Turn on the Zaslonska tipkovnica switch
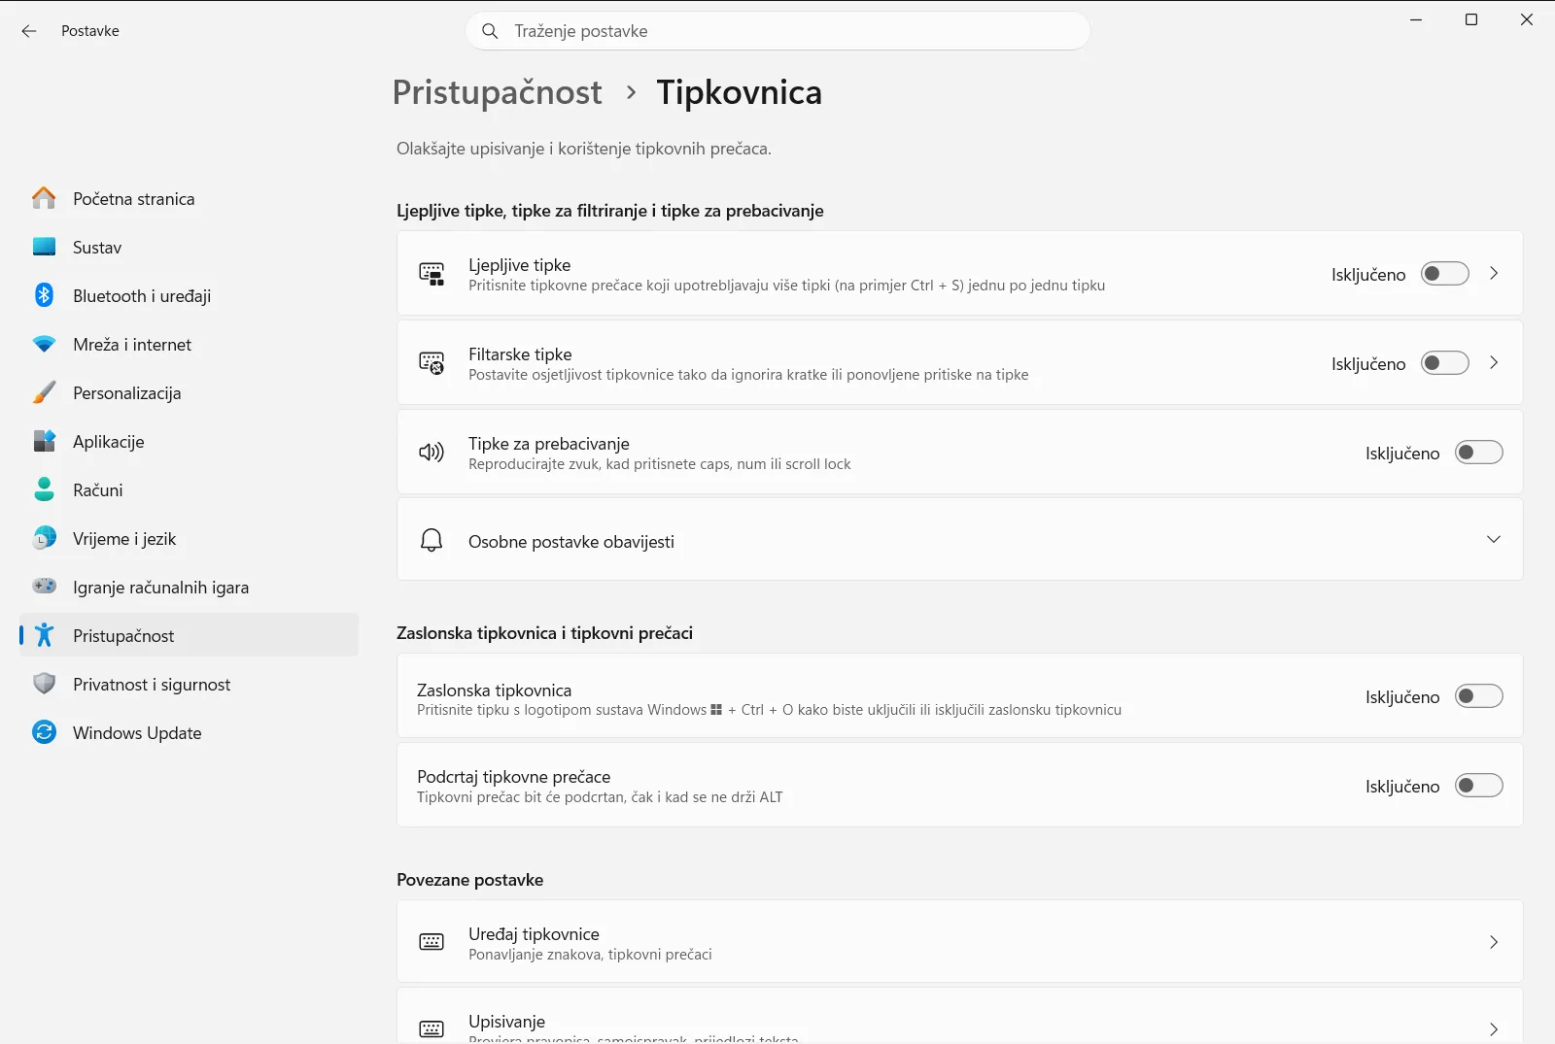The width and height of the screenshot is (1555, 1044). [1479, 696]
